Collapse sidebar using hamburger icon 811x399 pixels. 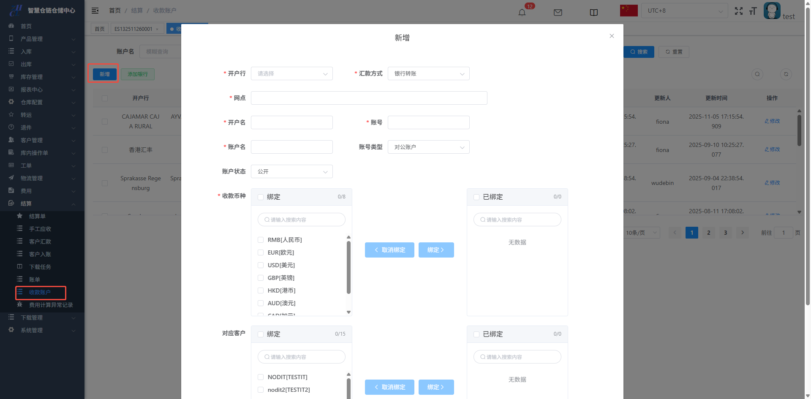[x=95, y=11]
